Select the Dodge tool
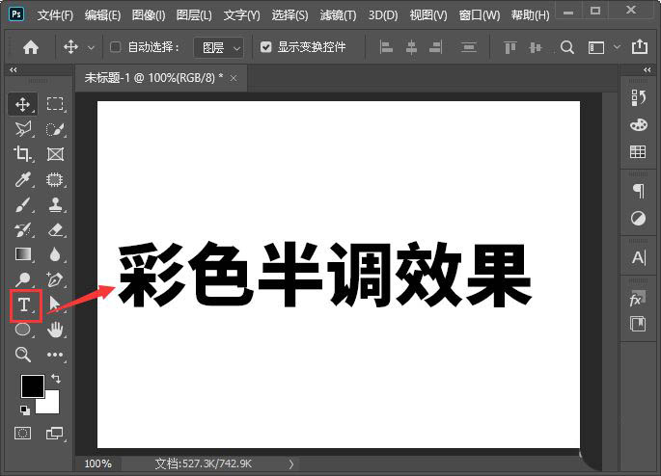Image resolution: width=661 pixels, height=476 pixels. click(23, 279)
